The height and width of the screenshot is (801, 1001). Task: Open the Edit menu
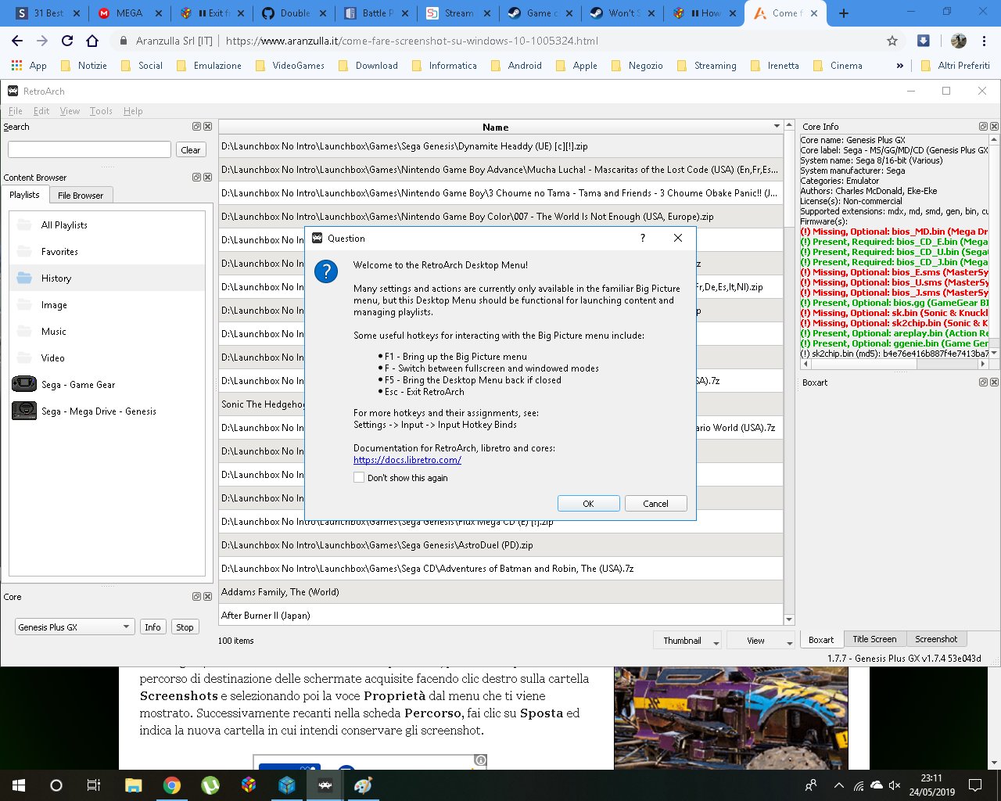pyautogui.click(x=41, y=111)
